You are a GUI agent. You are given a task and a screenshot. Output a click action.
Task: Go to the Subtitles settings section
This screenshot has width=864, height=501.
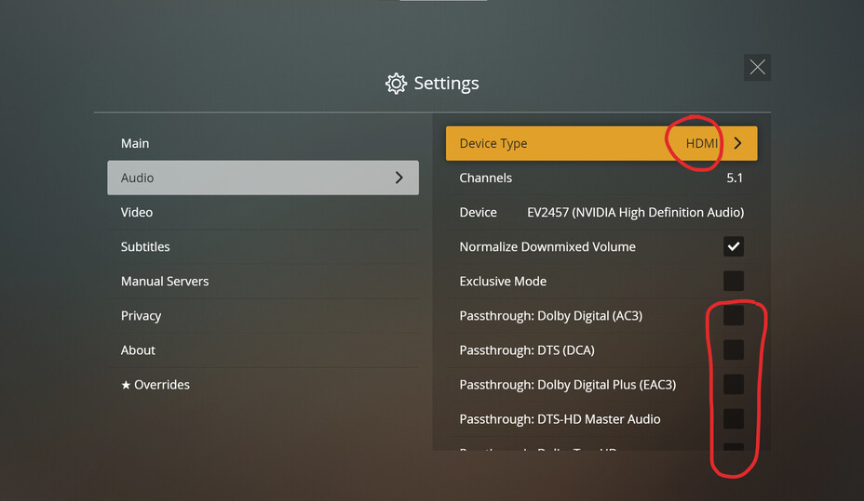point(145,246)
